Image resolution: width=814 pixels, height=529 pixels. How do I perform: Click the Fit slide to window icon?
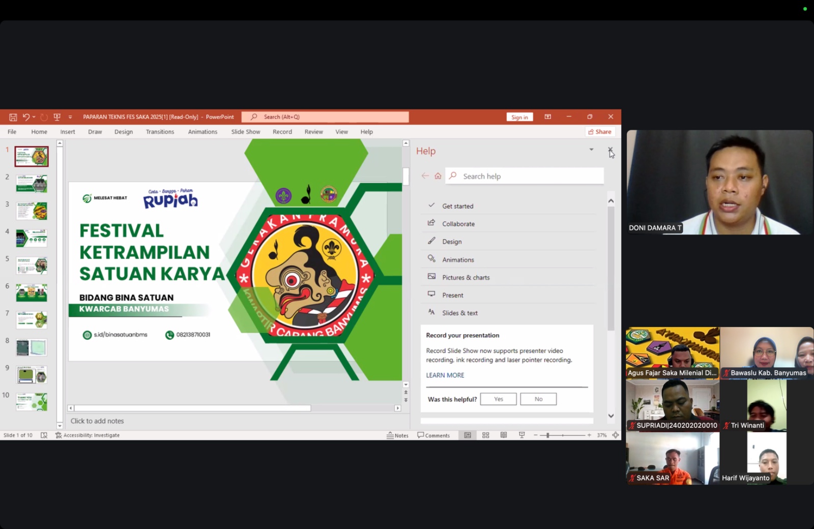(x=616, y=435)
